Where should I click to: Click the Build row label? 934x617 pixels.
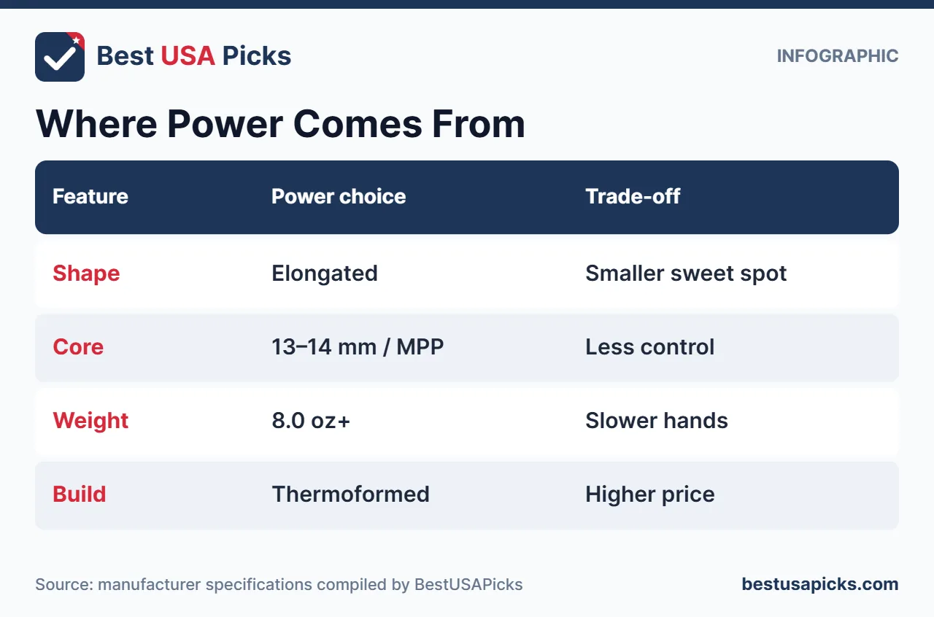coord(80,494)
